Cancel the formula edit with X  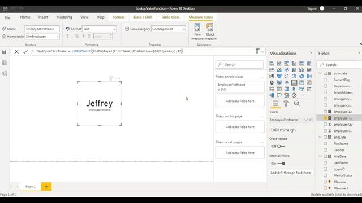click(x=16, y=51)
